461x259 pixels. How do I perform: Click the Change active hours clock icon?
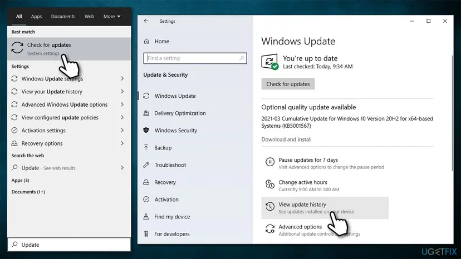(270, 184)
